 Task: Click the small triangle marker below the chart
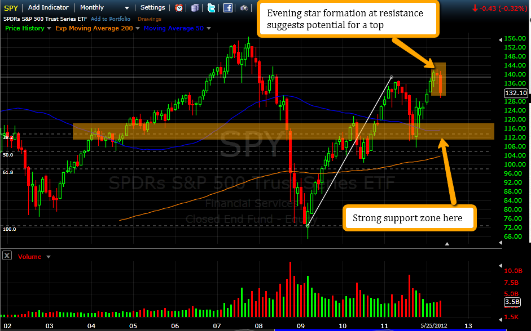coord(446,244)
